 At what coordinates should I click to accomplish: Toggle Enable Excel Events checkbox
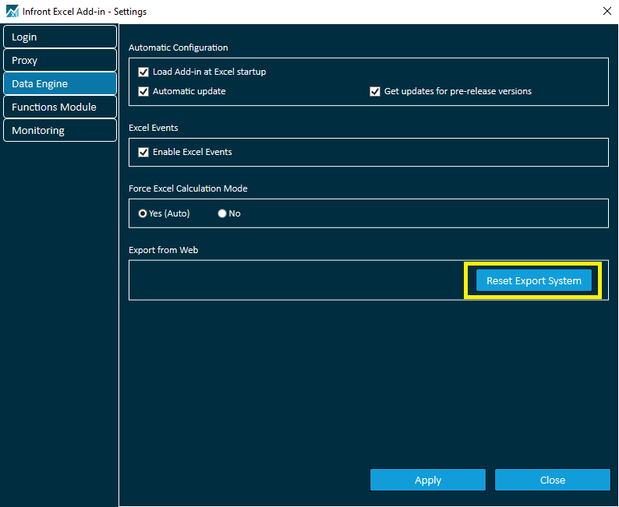[143, 152]
